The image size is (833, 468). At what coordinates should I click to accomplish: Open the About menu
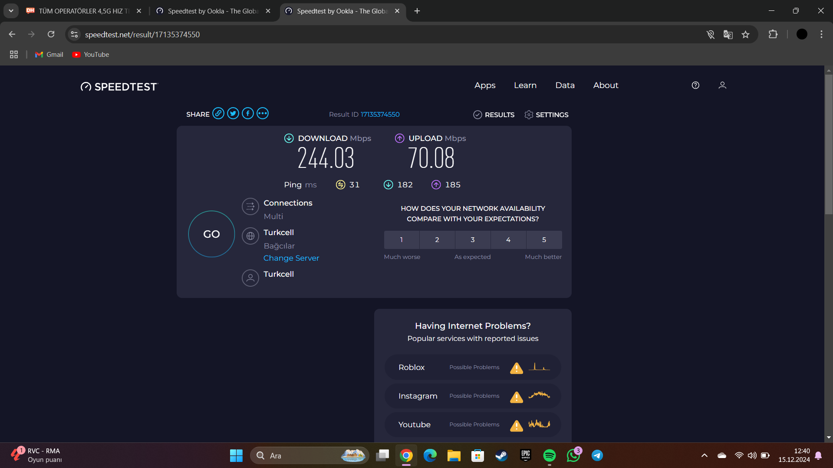(x=606, y=85)
